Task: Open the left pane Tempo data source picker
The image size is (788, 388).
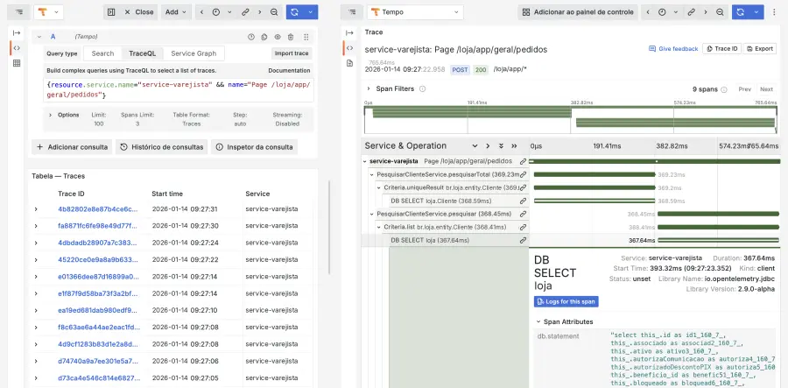Action: 48,12
